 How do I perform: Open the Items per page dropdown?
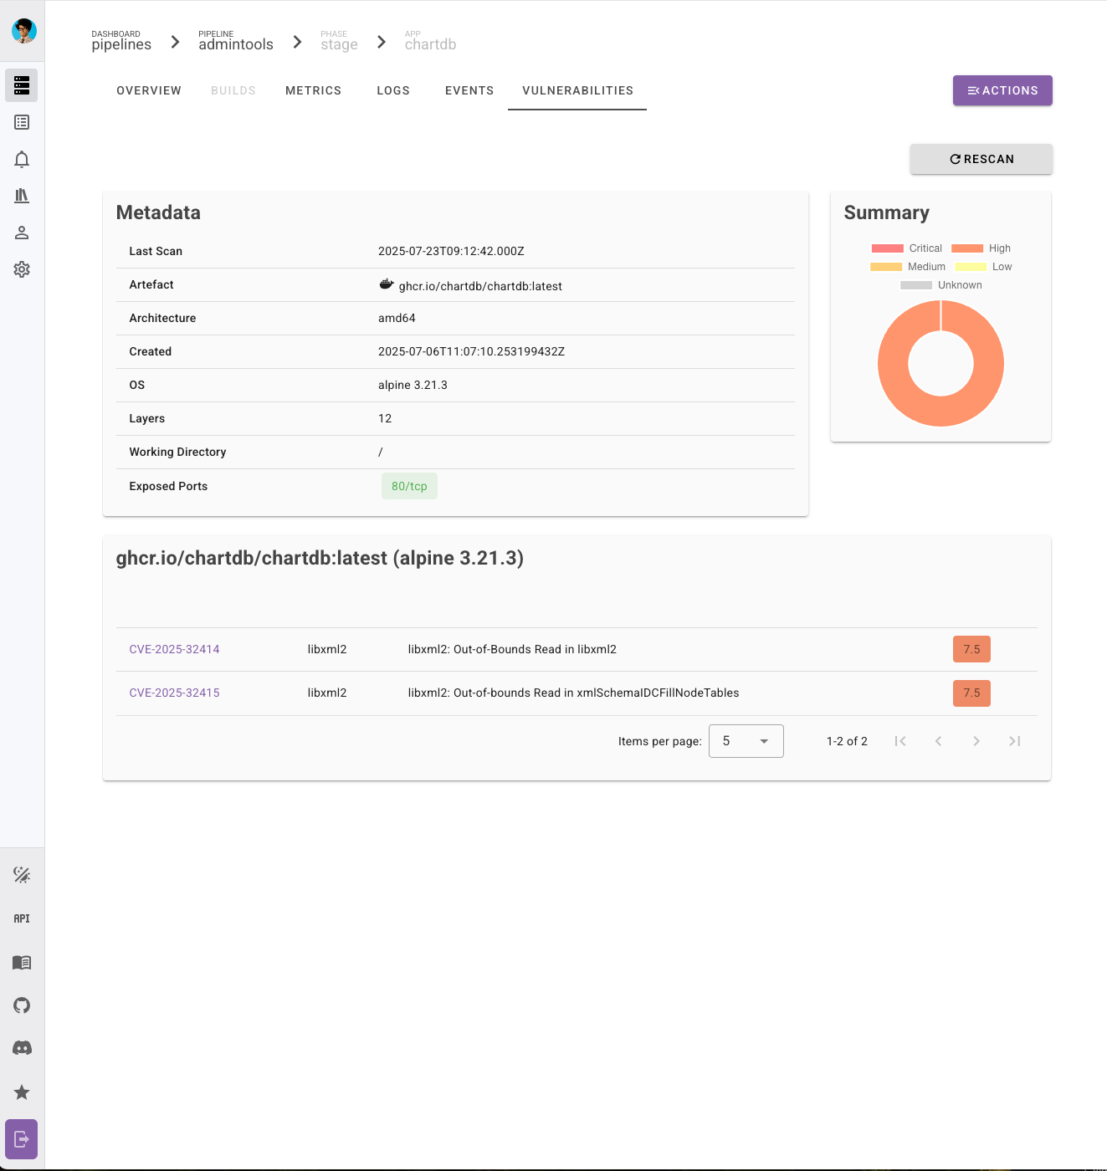click(746, 741)
